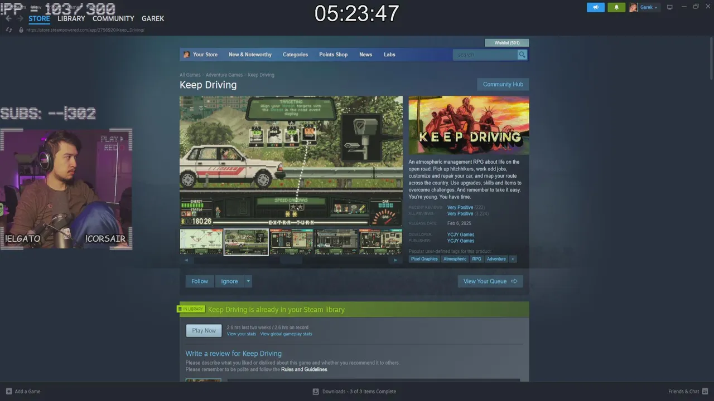This screenshot has width=714, height=401.
Task: Reload the Steam store page
Action: (8, 30)
